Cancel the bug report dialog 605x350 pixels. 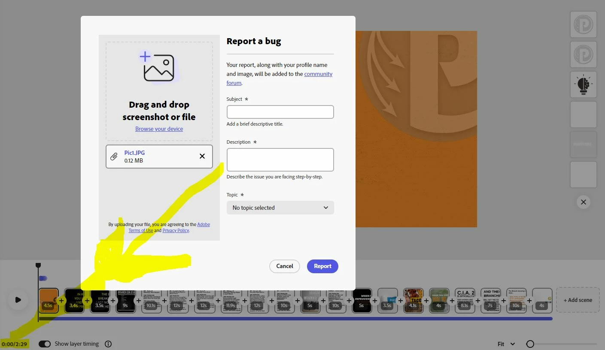tap(284, 266)
